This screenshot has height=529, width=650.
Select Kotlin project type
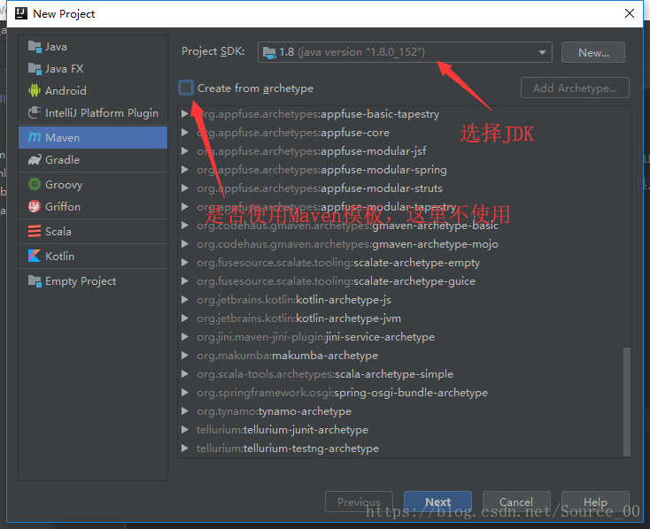[x=93, y=256]
